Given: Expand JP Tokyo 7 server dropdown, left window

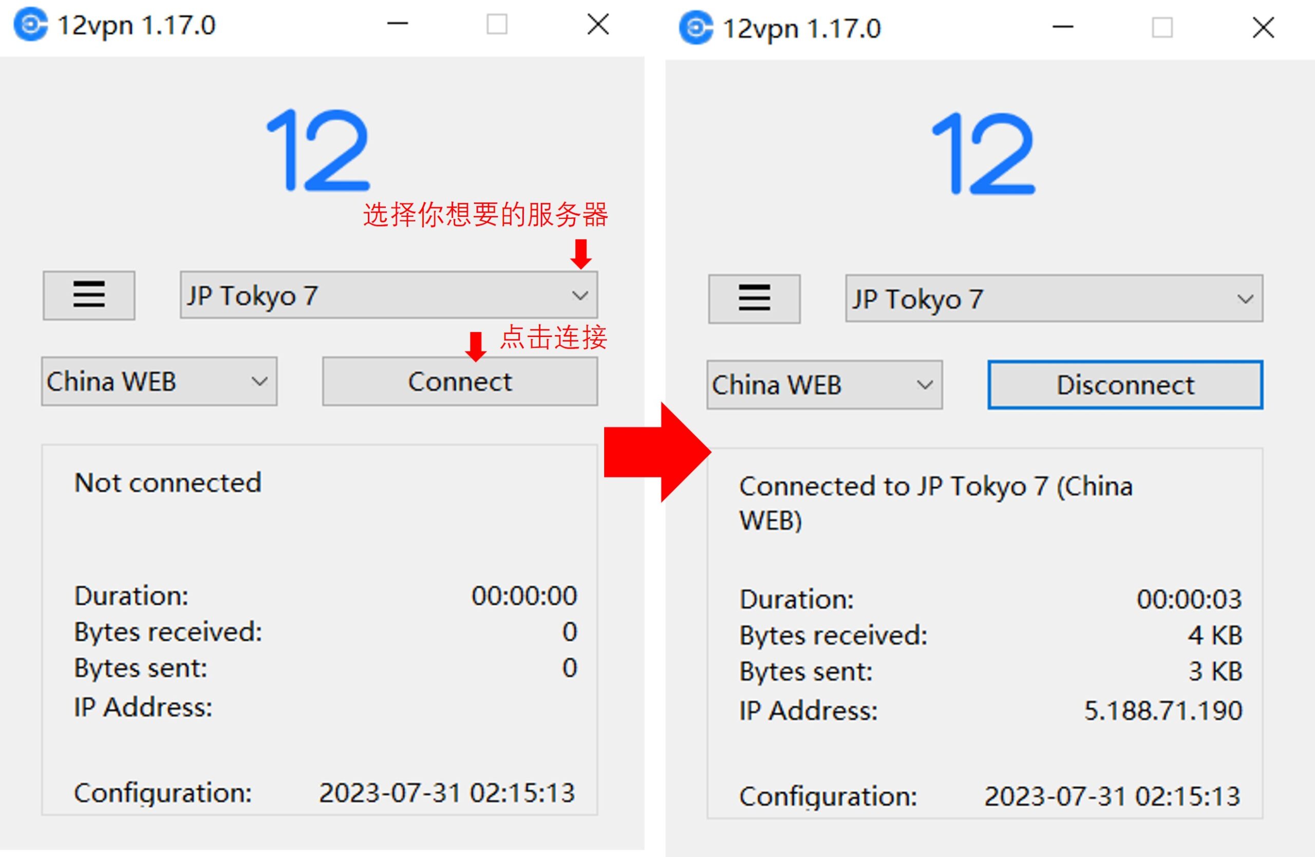Looking at the screenshot, I should tap(579, 295).
